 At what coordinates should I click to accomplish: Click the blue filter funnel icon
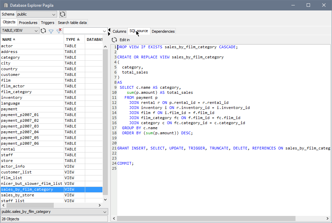[x=51, y=31]
